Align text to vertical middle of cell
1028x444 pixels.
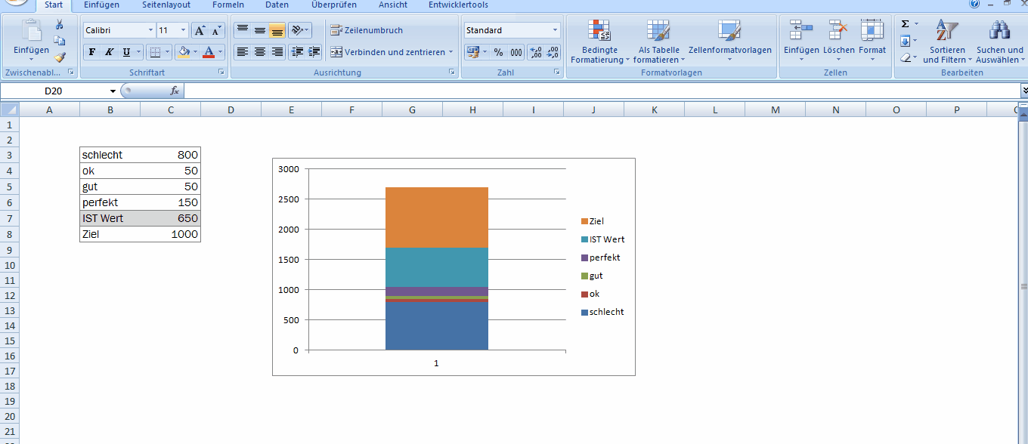pos(260,30)
